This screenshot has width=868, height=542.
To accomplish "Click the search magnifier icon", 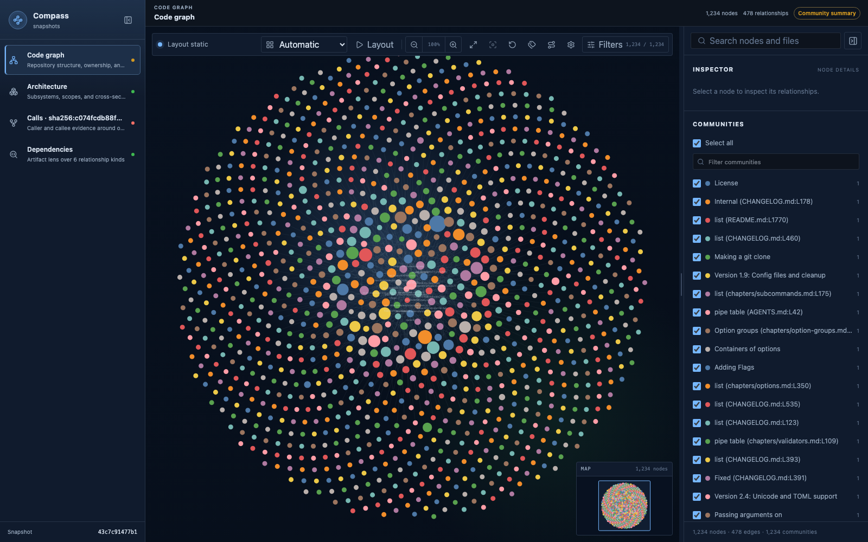I will coord(701,41).
